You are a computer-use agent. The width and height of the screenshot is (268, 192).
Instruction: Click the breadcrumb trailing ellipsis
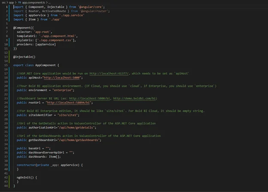pos(49,2)
